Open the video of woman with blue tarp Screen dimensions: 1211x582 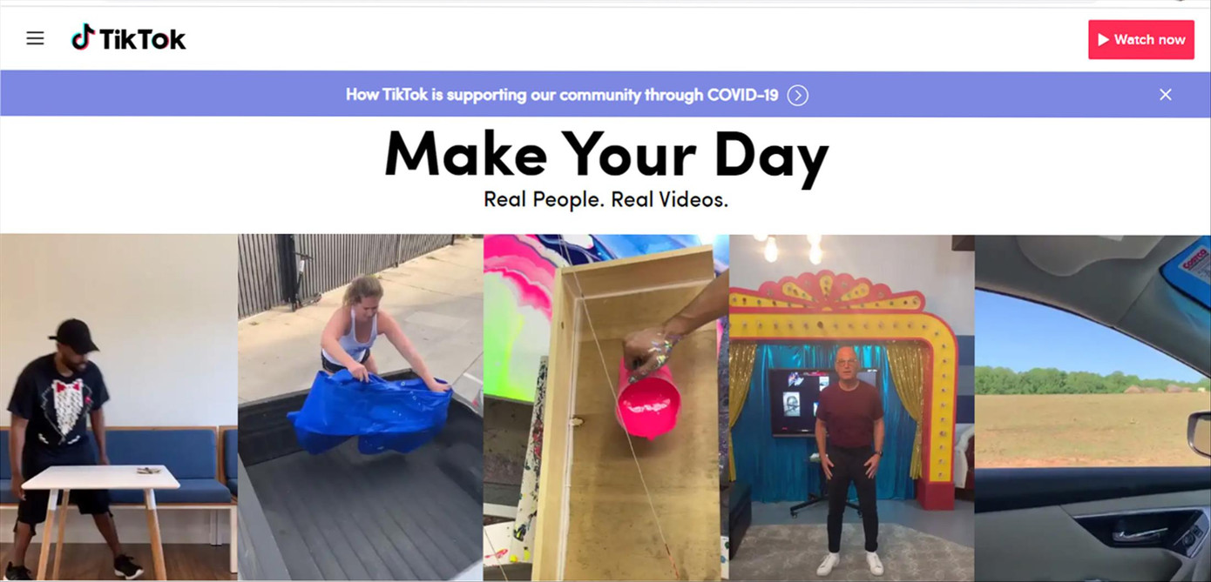[x=361, y=407]
